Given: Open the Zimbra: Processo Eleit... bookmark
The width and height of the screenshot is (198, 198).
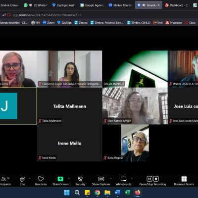Looking at the screenshot, I should point(107,23).
